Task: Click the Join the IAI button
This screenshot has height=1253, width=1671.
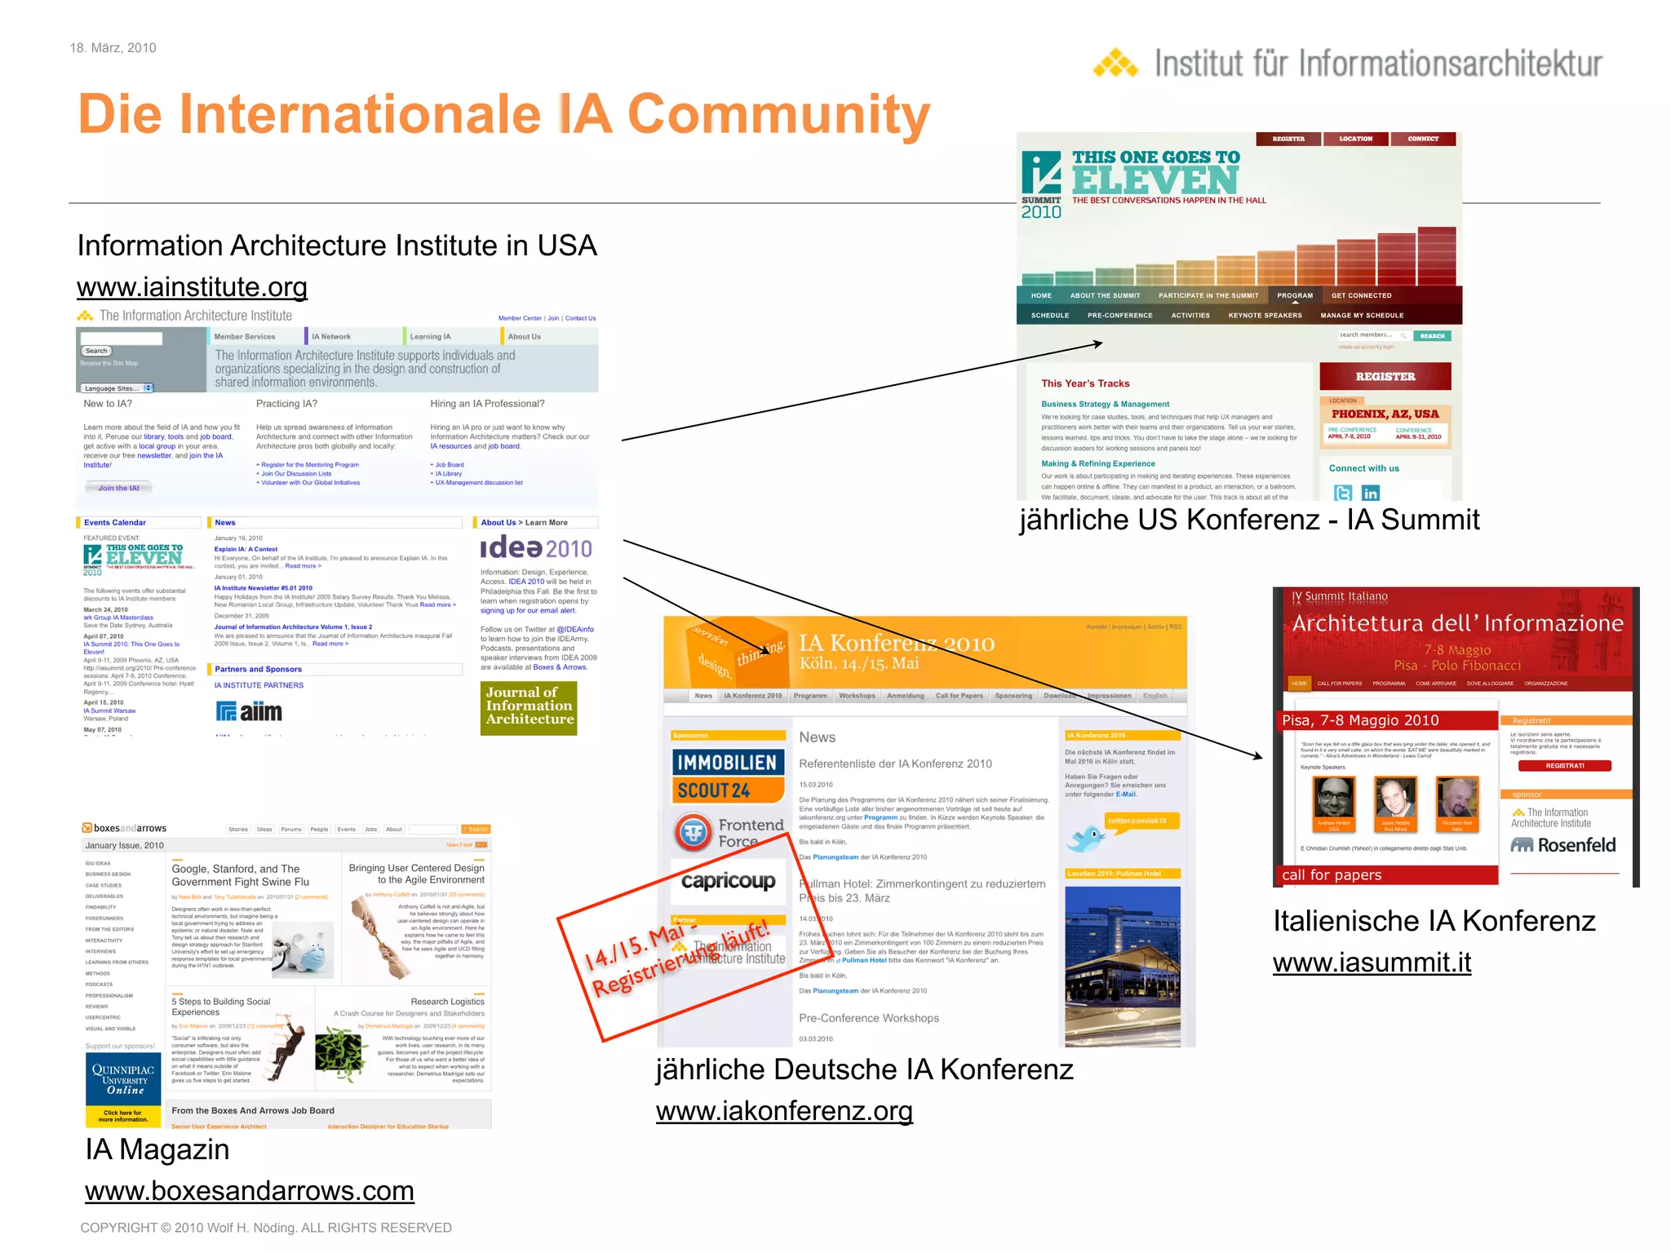Action: coord(119,488)
